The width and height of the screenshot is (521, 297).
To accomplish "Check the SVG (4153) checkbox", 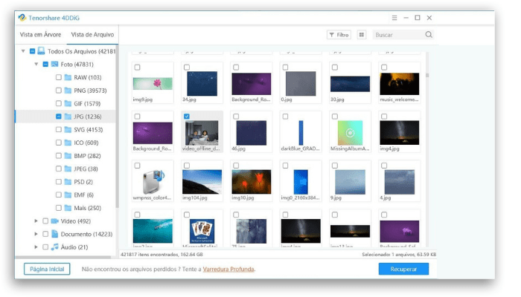I will pyautogui.click(x=59, y=130).
